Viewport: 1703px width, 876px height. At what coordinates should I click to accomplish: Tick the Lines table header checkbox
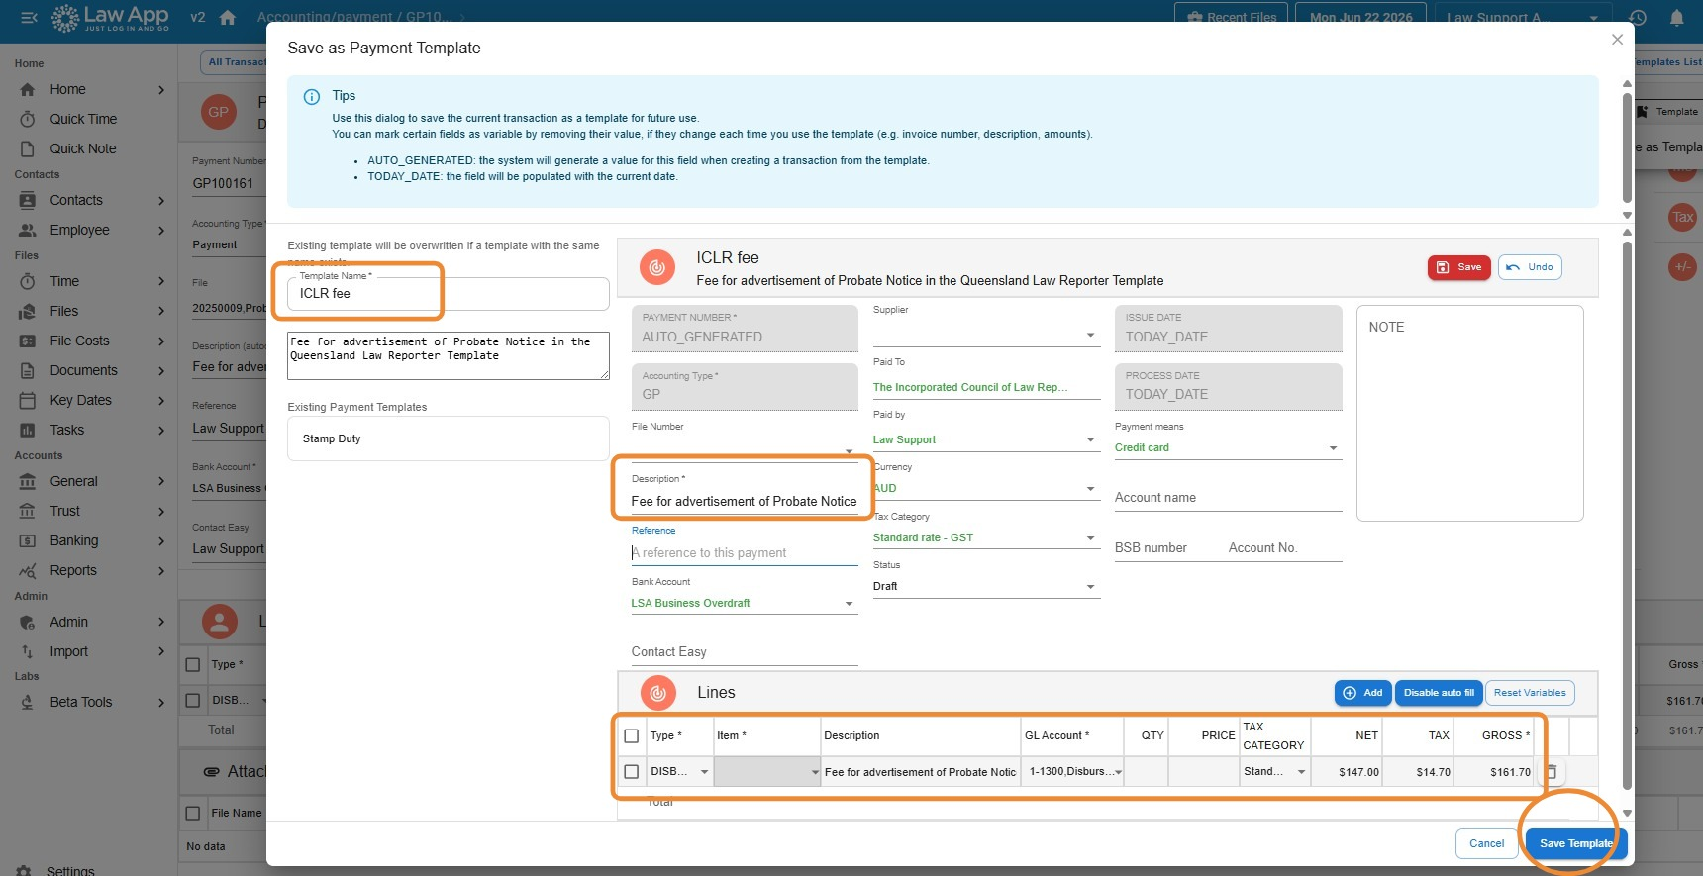[x=632, y=736]
